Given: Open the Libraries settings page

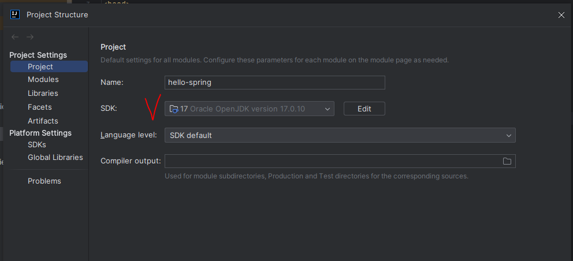Looking at the screenshot, I should (43, 93).
